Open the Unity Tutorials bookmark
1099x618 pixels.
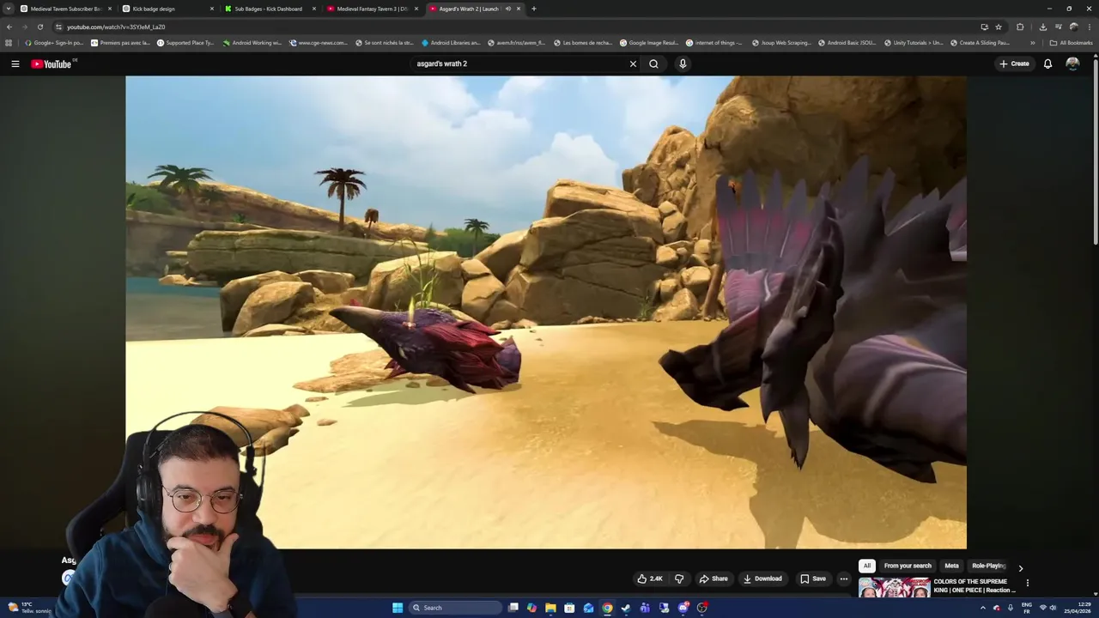click(x=913, y=42)
